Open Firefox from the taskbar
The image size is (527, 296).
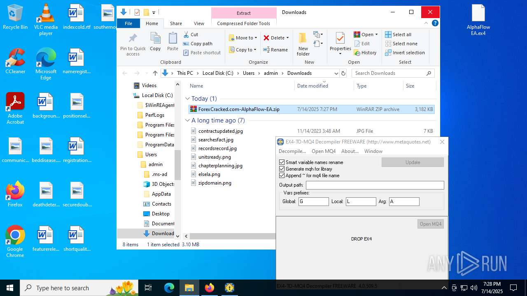tap(209, 288)
